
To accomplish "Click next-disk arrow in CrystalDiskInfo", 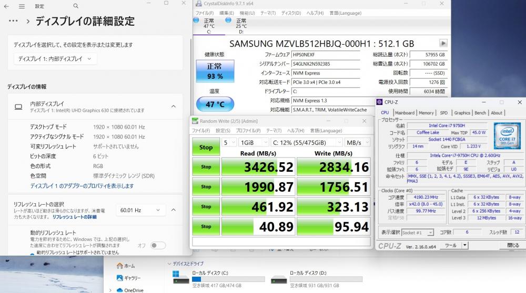I will coord(443,43).
